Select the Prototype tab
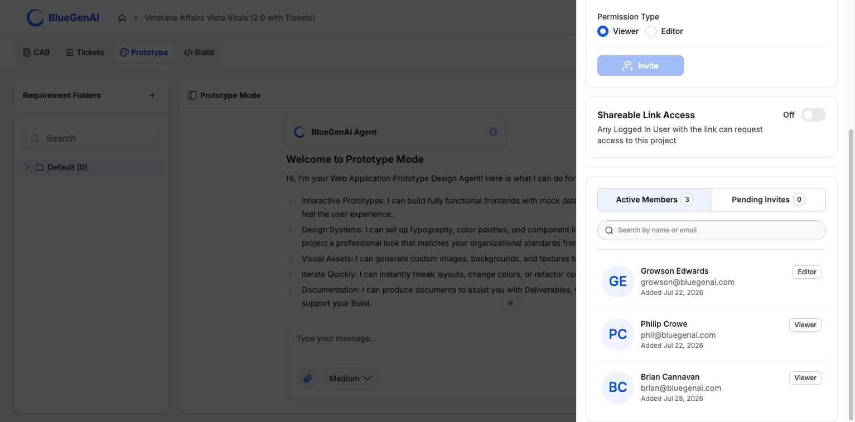855x422 pixels. (x=144, y=52)
